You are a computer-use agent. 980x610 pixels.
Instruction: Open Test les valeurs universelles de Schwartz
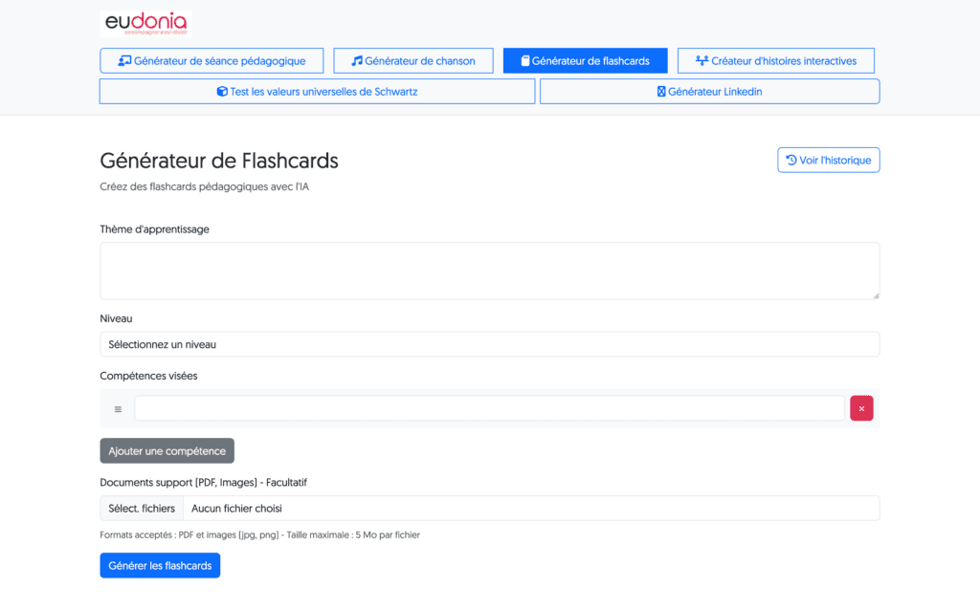[x=317, y=92]
